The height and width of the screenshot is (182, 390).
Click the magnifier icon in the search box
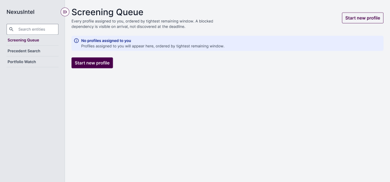tap(11, 29)
